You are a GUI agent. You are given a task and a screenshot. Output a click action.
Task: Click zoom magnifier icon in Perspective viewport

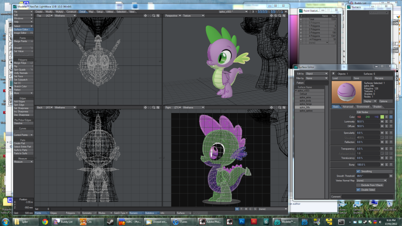(280, 16)
